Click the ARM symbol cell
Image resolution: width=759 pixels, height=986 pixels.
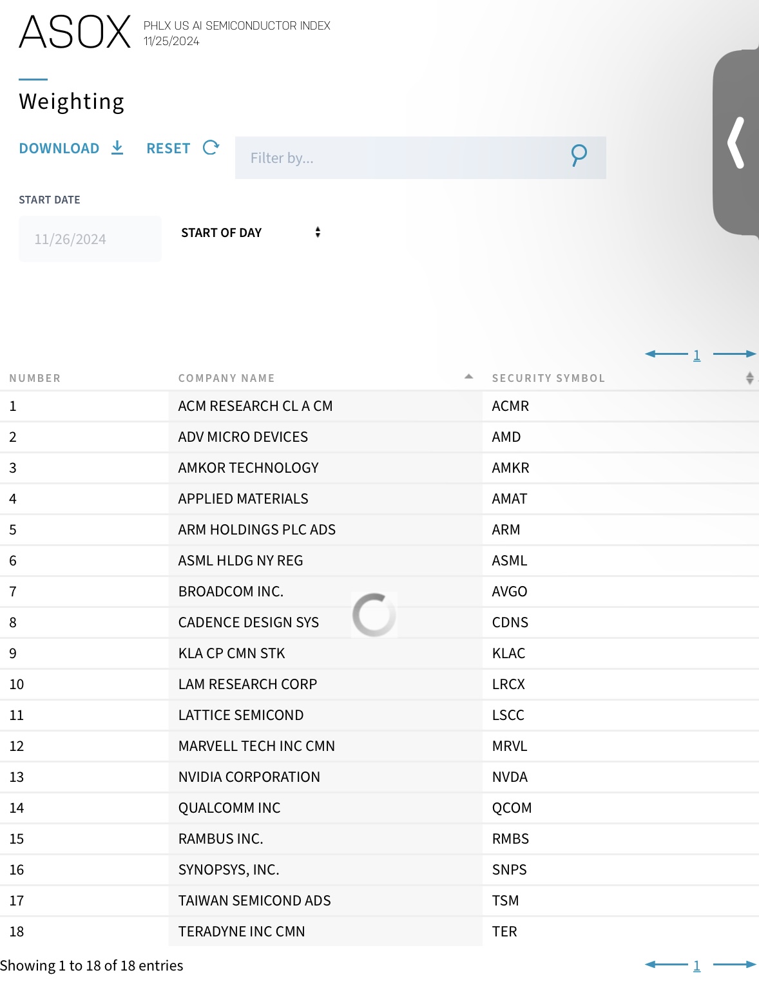click(620, 529)
